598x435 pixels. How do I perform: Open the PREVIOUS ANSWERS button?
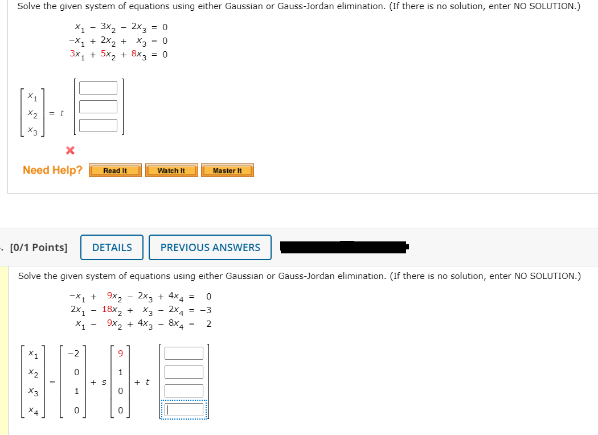coord(210,248)
